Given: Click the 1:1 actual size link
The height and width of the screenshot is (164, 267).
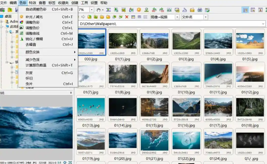Looking at the screenshot, I should click(x=59, y=162).
